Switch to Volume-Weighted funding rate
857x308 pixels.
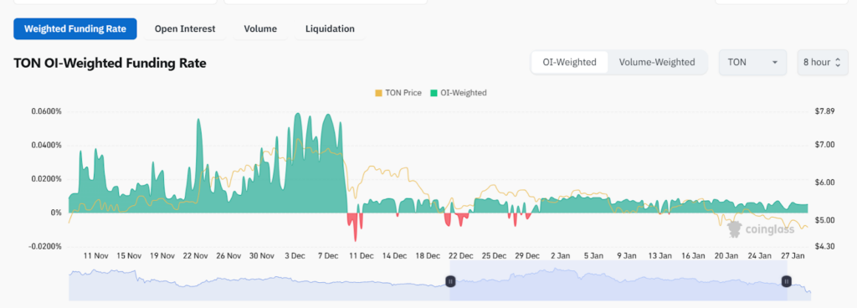657,62
